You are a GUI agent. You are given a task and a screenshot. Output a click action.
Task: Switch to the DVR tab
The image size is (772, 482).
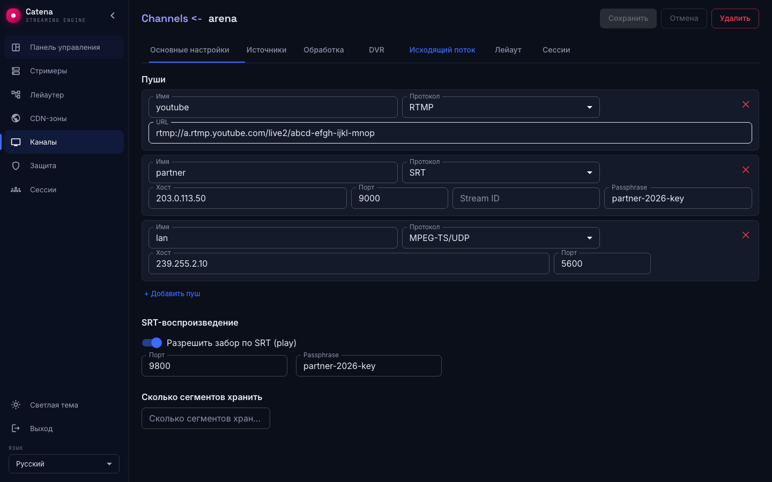pyautogui.click(x=376, y=50)
